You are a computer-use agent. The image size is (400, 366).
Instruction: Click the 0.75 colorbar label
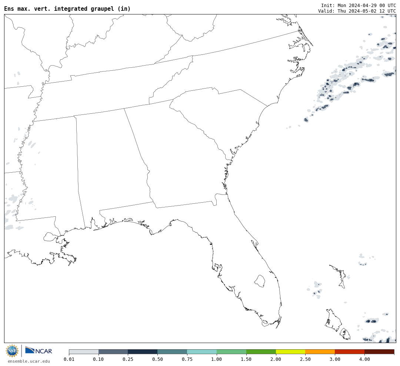(187, 359)
